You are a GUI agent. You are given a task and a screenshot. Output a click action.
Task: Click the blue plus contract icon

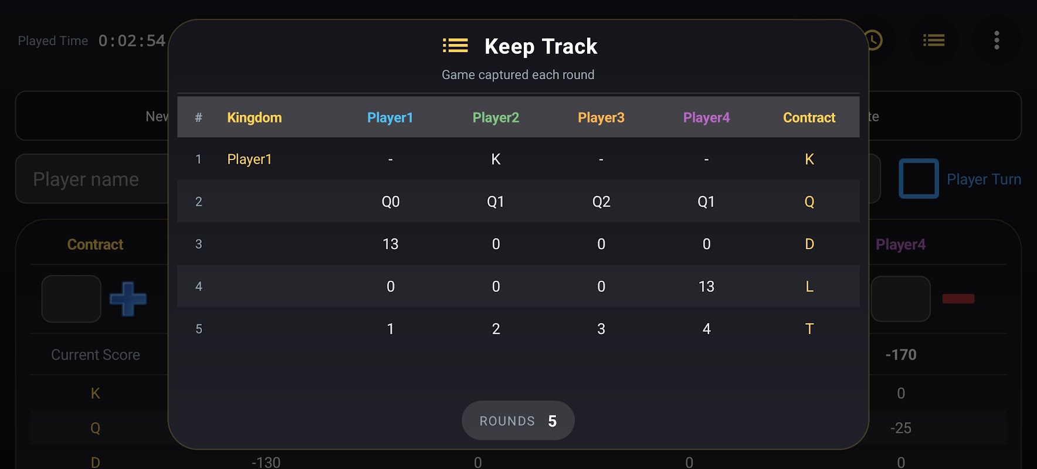pyautogui.click(x=128, y=299)
